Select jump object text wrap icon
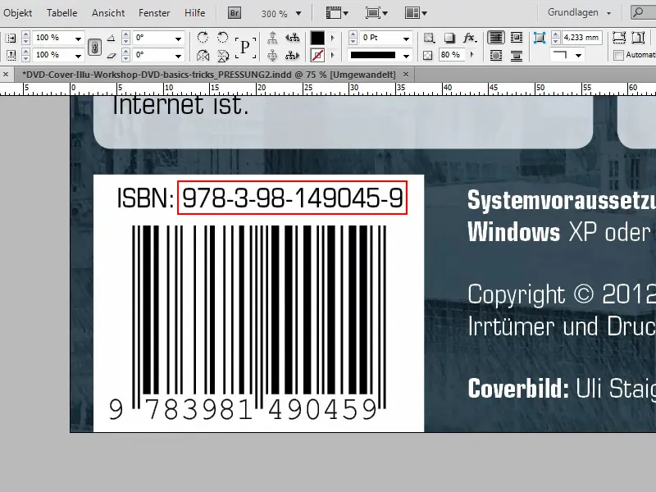Viewport: 656px width, 492px height. click(517, 55)
